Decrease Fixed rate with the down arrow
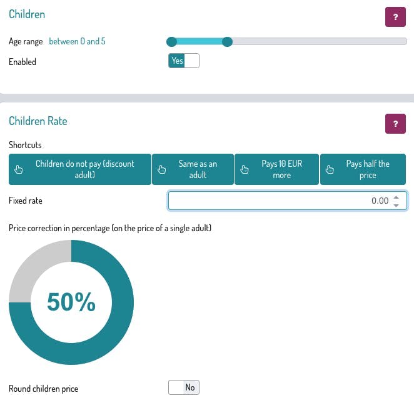 point(396,204)
